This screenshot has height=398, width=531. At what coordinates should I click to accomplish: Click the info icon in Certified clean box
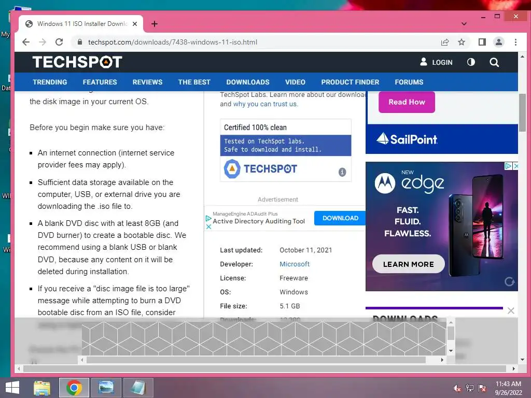[x=342, y=172]
